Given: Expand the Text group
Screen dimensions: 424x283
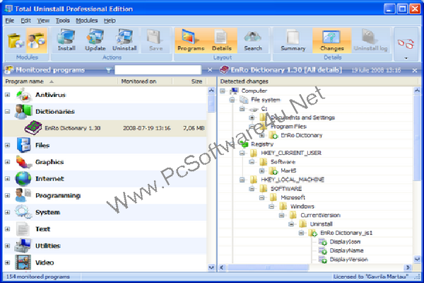Looking at the screenshot, I should pyautogui.click(x=7, y=229).
